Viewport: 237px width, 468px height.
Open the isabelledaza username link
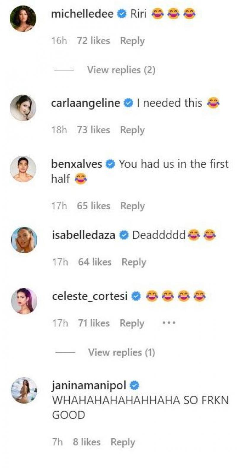84,235
